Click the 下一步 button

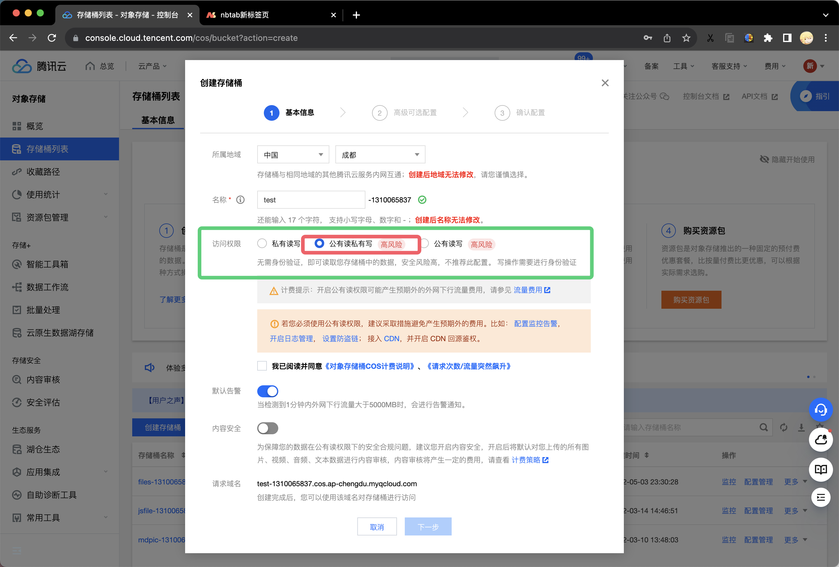[x=428, y=526]
